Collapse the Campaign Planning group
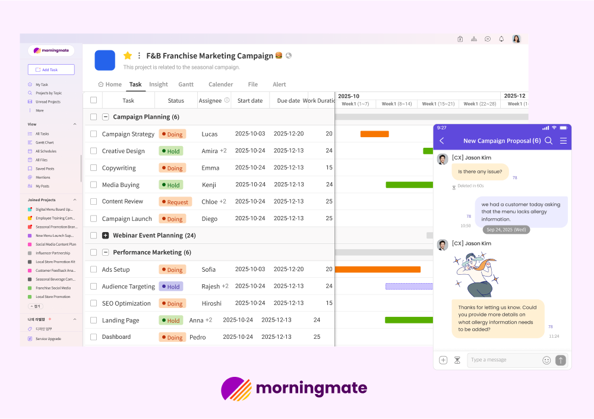 coord(106,117)
